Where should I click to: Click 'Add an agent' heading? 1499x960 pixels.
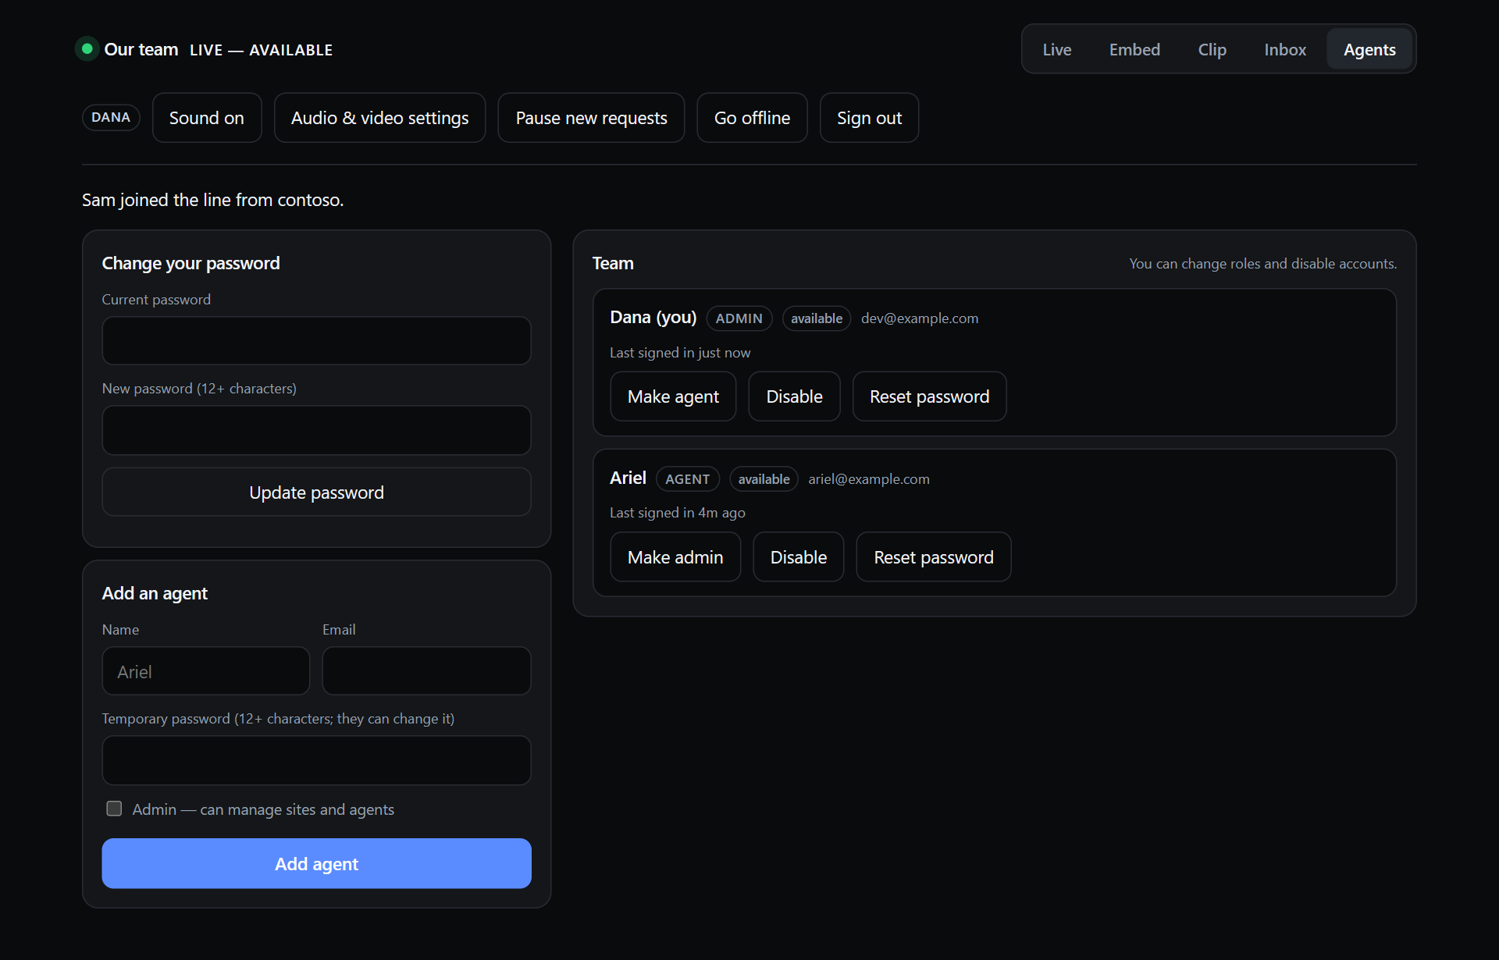[x=155, y=593]
